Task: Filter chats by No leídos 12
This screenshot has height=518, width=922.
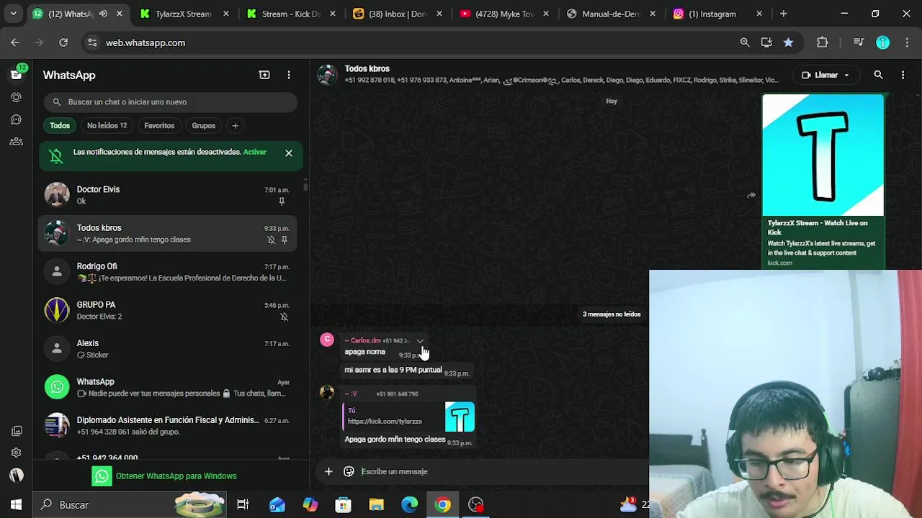Action: point(107,126)
